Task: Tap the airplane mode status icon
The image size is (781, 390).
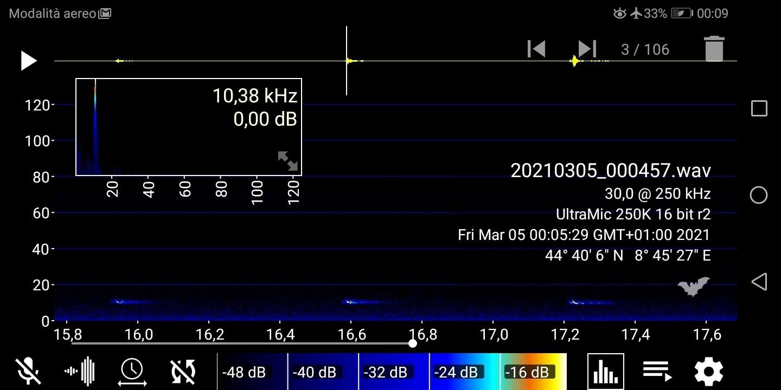Action: point(636,14)
